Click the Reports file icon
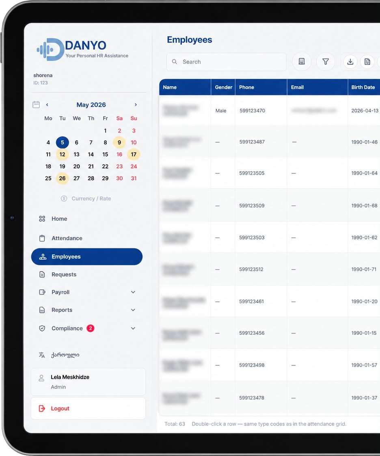380x456 pixels. point(42,310)
